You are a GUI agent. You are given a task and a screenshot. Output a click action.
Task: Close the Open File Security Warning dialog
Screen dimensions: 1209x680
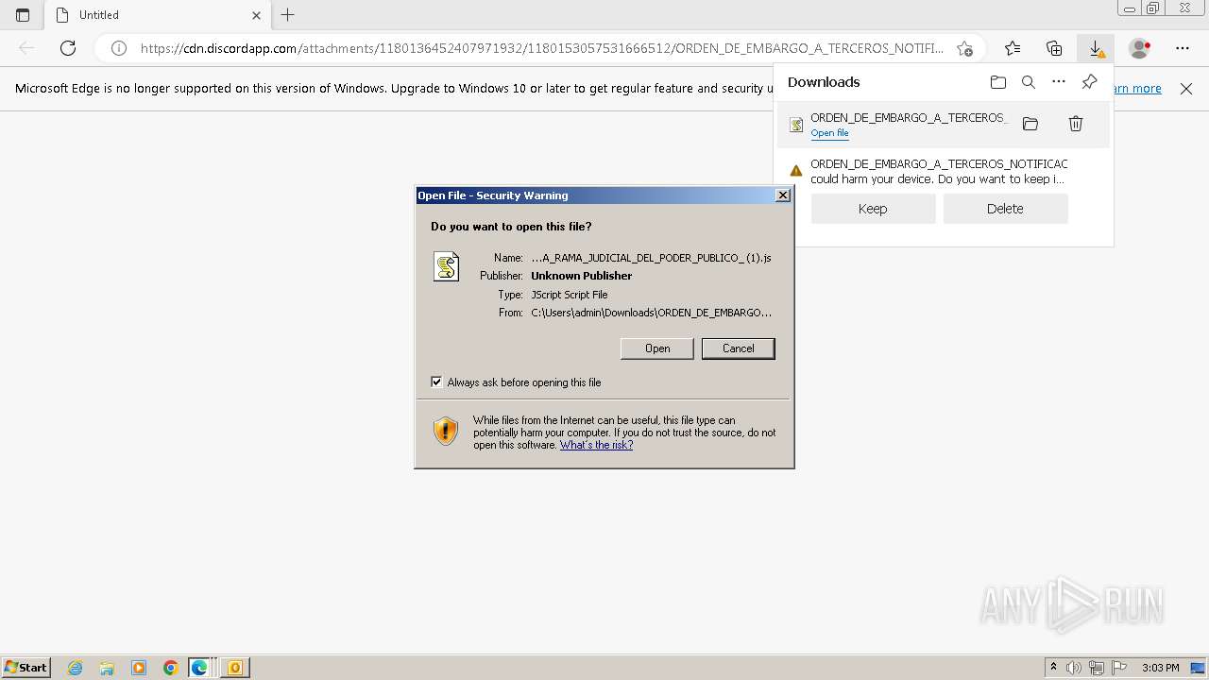click(x=782, y=195)
